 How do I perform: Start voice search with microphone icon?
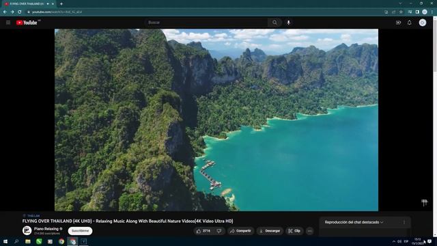(288, 23)
